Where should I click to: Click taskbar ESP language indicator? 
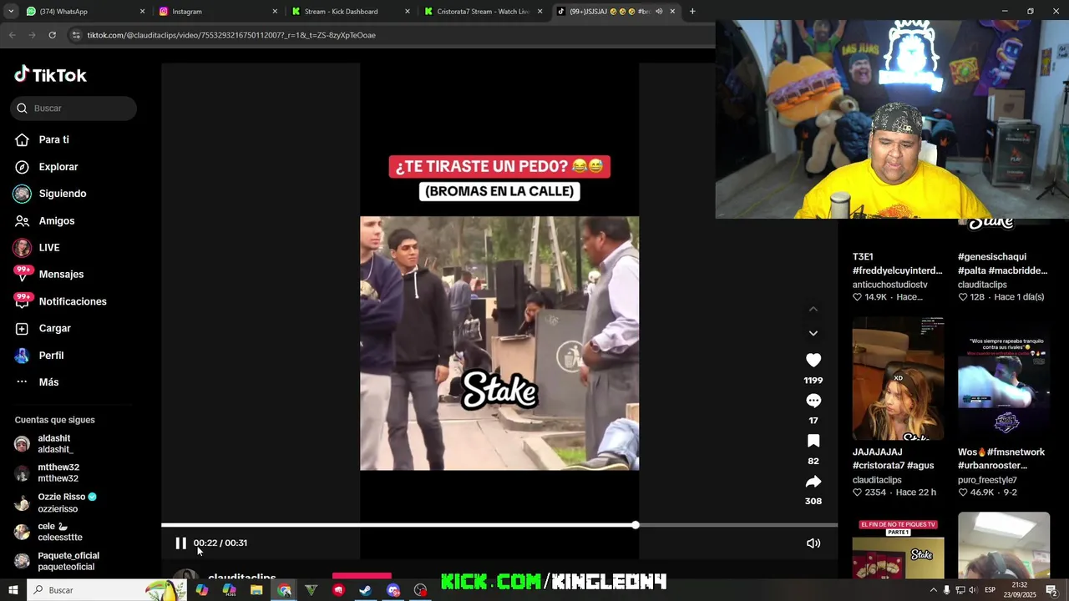click(990, 590)
